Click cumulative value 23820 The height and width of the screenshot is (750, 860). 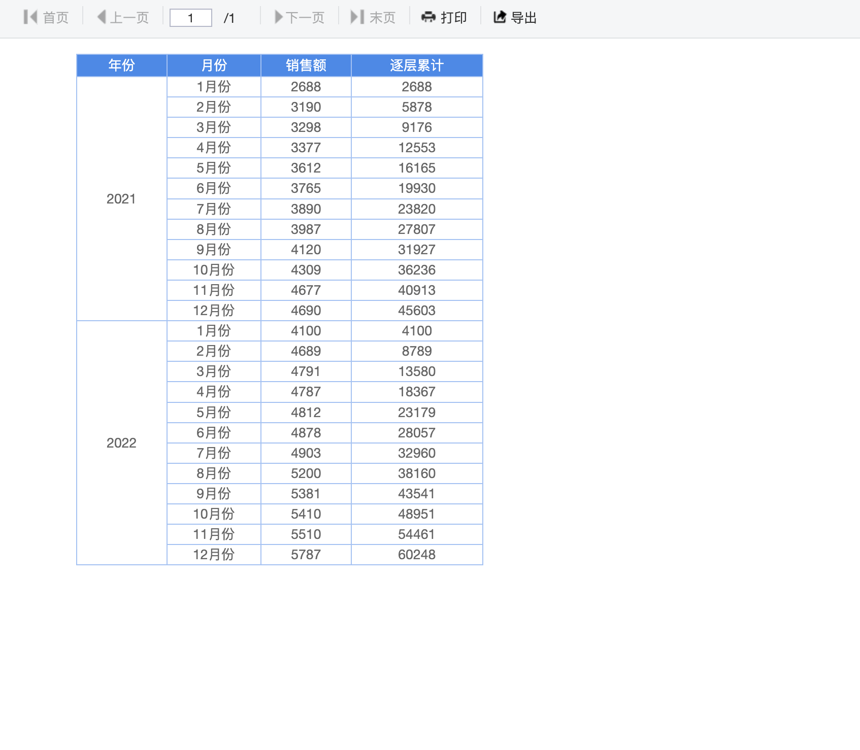coord(417,209)
